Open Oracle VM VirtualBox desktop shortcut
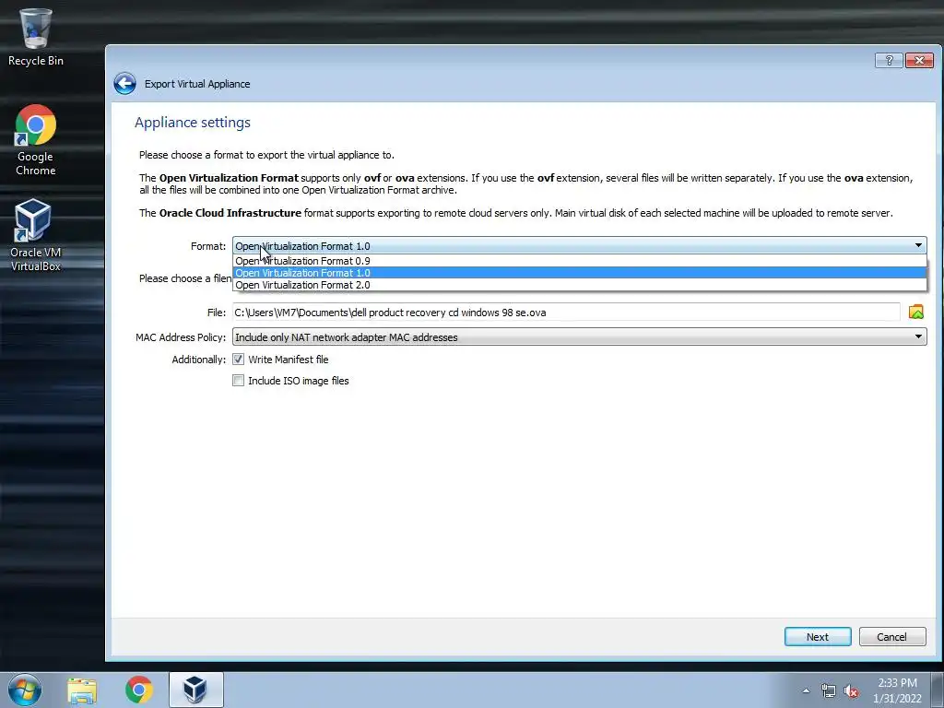Viewport: 944px width, 708px height. [36, 235]
